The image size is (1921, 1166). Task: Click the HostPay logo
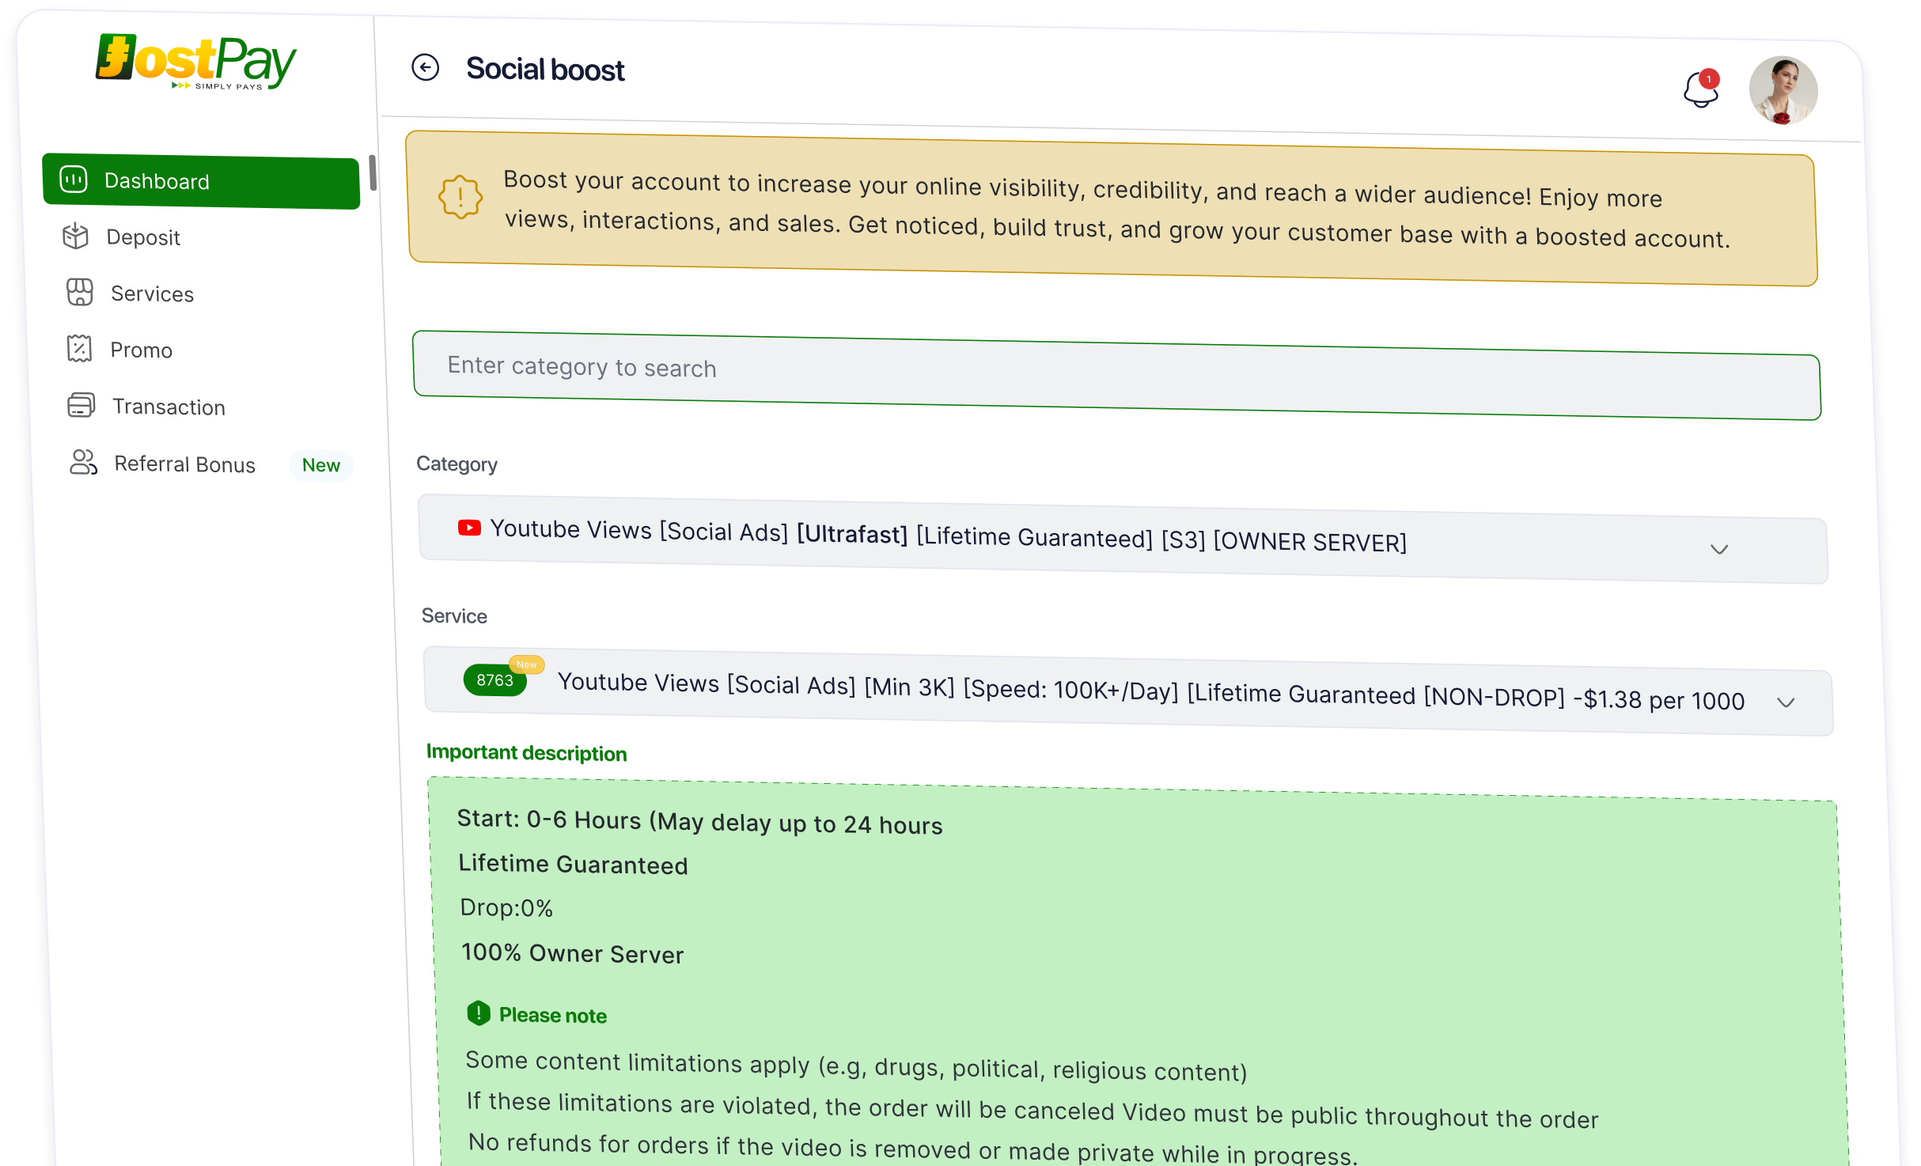(x=196, y=62)
